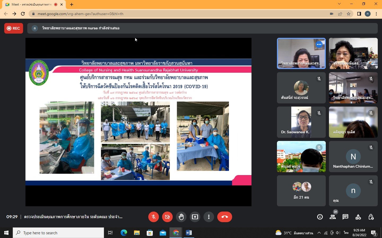Screen dimensions: 382x238
Task: Raise hand in the meeting
Action: (x=181, y=217)
